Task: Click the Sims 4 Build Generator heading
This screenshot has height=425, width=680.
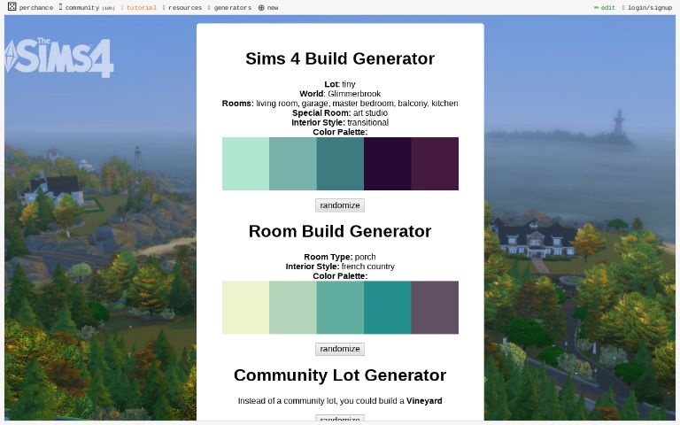Action: pyautogui.click(x=340, y=58)
